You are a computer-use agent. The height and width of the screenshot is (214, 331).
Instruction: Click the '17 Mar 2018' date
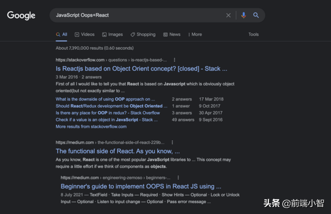click(x=211, y=99)
